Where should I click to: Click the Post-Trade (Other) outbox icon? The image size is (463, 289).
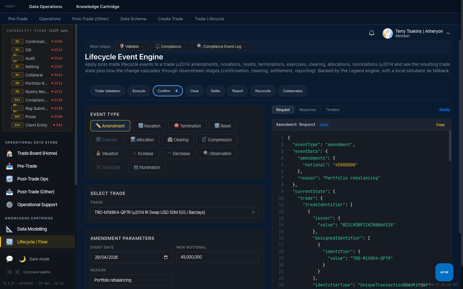coord(10,192)
